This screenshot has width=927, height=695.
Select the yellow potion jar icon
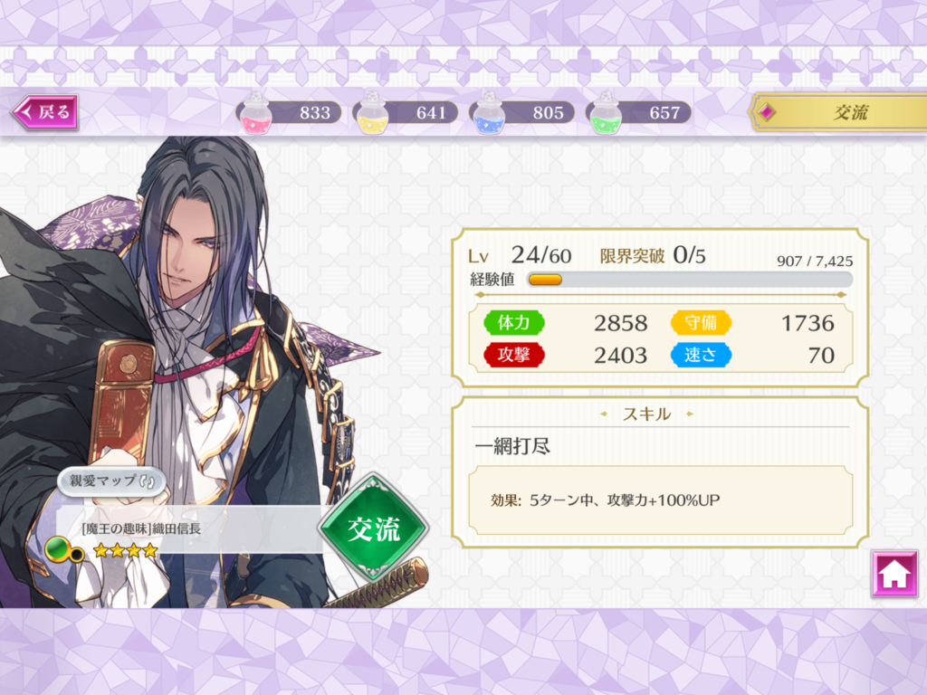372,113
